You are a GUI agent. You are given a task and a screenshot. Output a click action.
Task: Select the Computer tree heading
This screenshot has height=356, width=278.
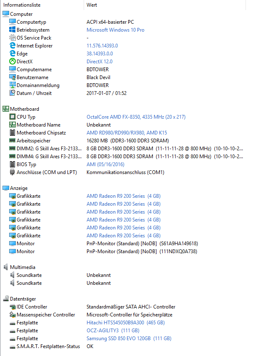point(21,14)
